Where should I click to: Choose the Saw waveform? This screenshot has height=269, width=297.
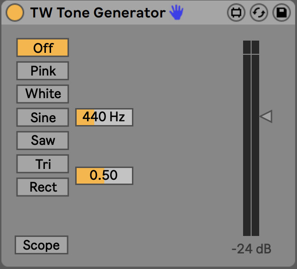point(43,140)
